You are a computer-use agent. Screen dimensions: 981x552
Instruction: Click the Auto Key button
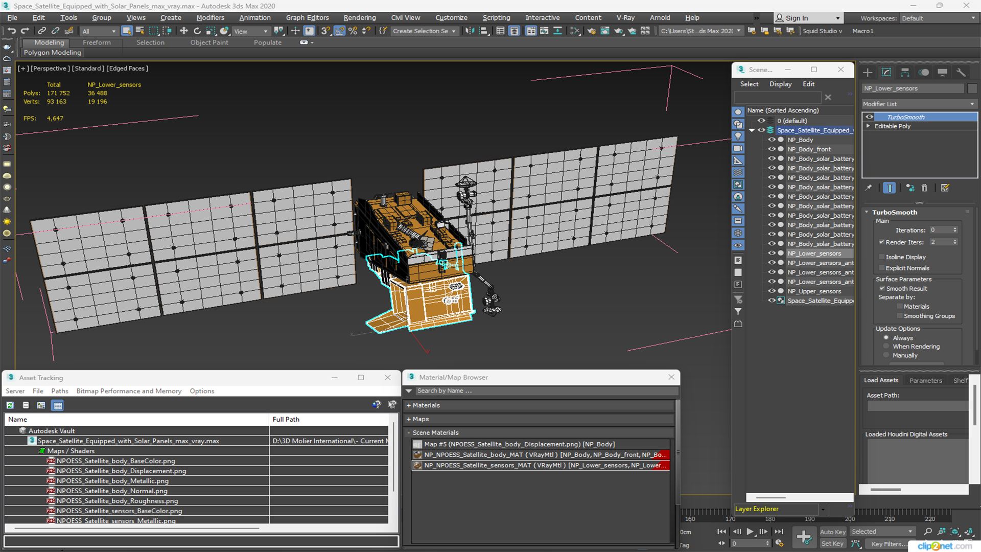click(x=832, y=532)
